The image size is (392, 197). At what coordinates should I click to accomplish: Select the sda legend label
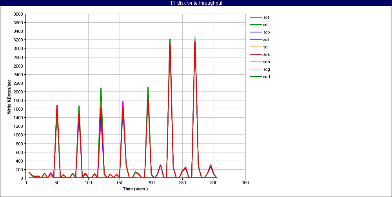click(x=266, y=54)
